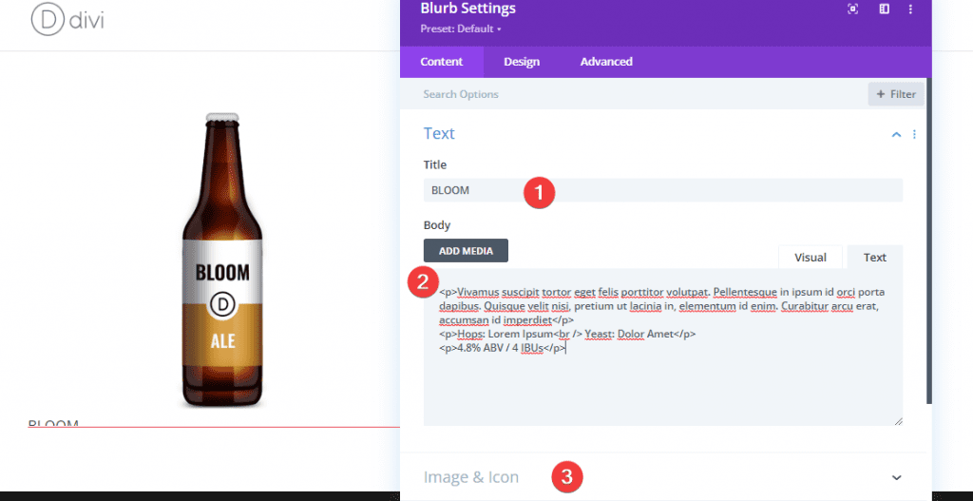
Task: Open Blurb Settings more options menu
Action: tap(910, 9)
